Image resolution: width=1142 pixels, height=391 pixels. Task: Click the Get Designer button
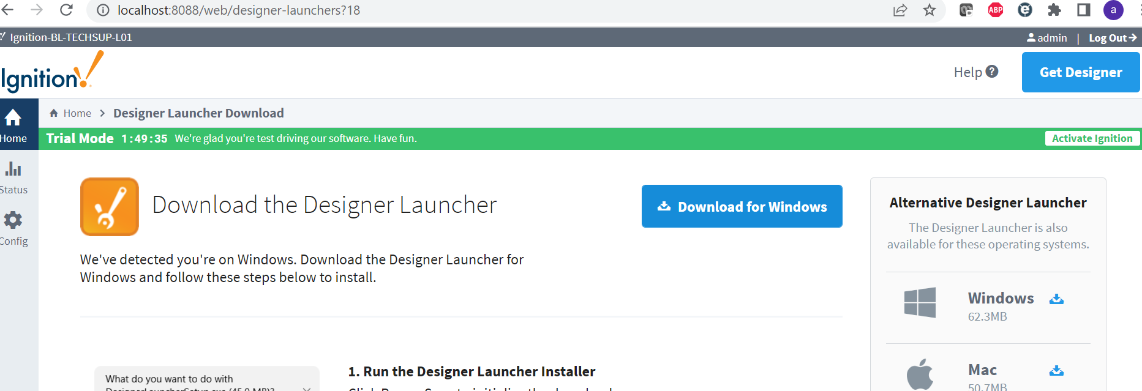[1081, 72]
